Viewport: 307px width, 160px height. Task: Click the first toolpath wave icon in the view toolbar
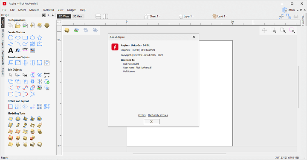pyautogui.click(x=86, y=30)
